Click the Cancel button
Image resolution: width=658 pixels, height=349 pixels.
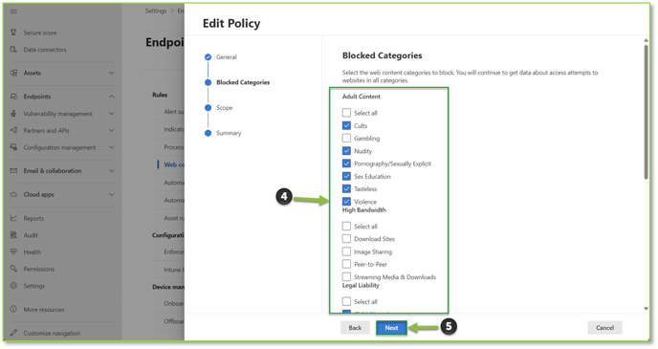pos(604,328)
